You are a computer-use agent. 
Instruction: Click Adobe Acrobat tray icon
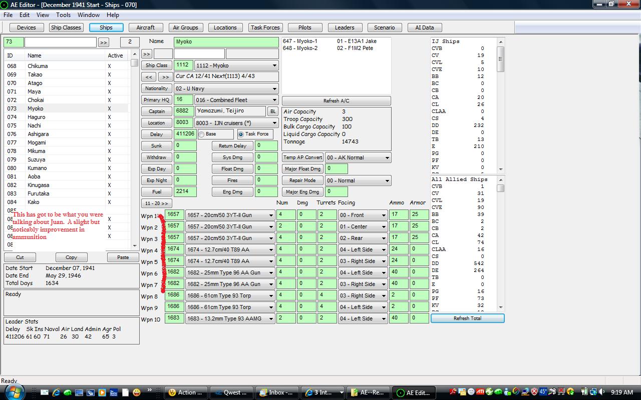(453, 392)
